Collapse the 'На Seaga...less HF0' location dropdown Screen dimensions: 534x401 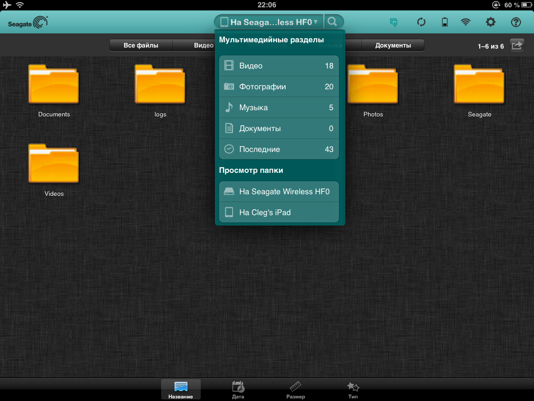click(269, 22)
